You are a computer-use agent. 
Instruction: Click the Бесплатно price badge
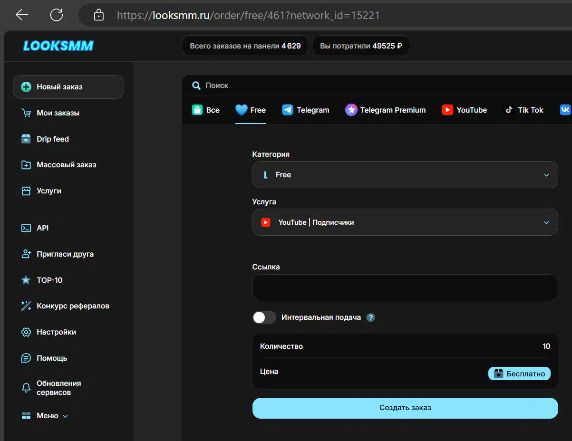click(519, 374)
